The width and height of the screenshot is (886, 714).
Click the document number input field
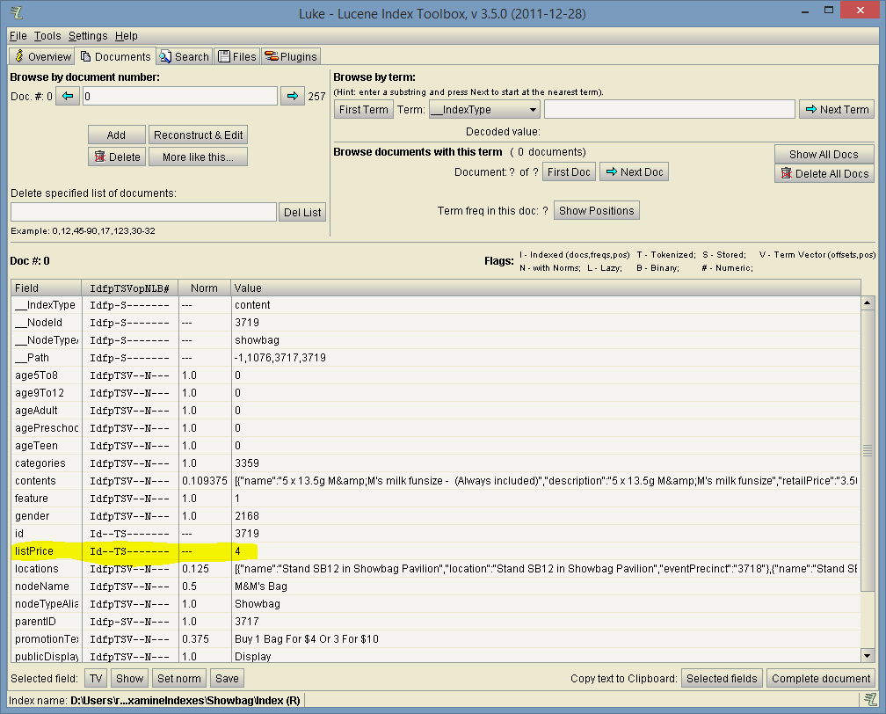tap(180, 96)
